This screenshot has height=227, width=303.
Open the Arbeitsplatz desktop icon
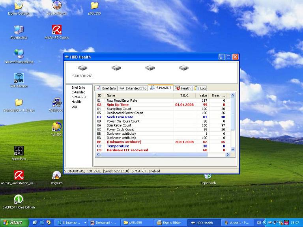pyautogui.click(x=19, y=32)
